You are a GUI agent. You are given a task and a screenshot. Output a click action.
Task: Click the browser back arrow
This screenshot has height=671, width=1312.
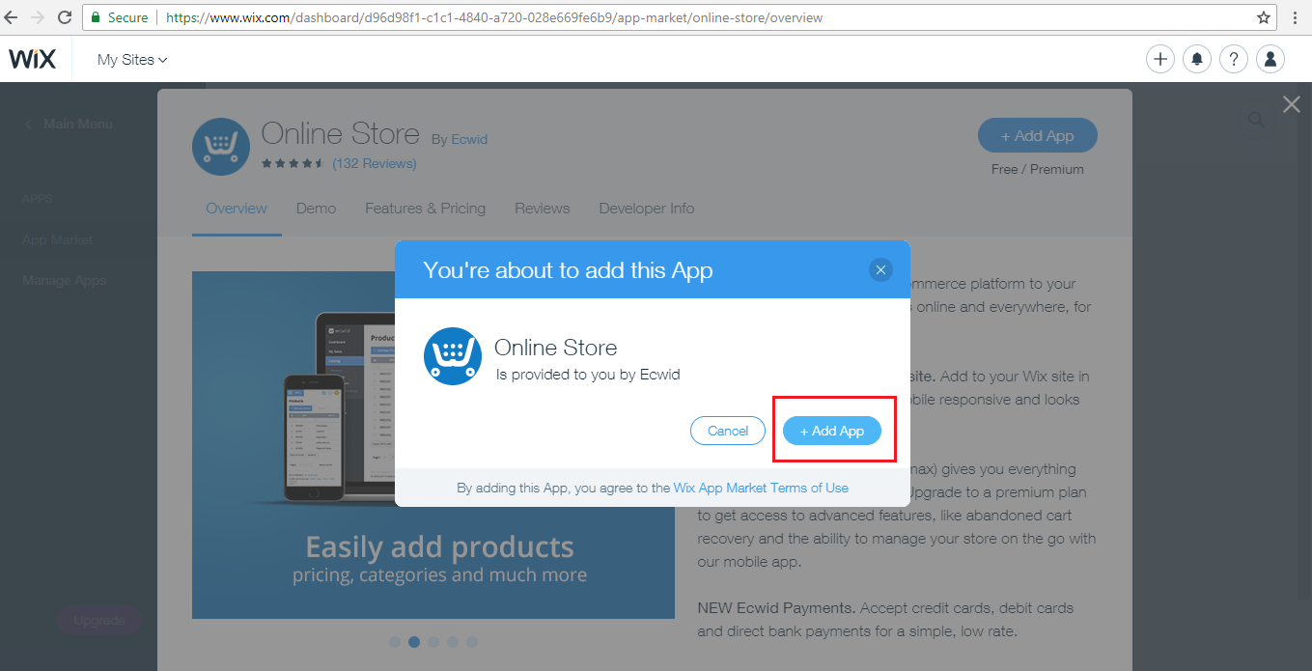[x=12, y=17]
